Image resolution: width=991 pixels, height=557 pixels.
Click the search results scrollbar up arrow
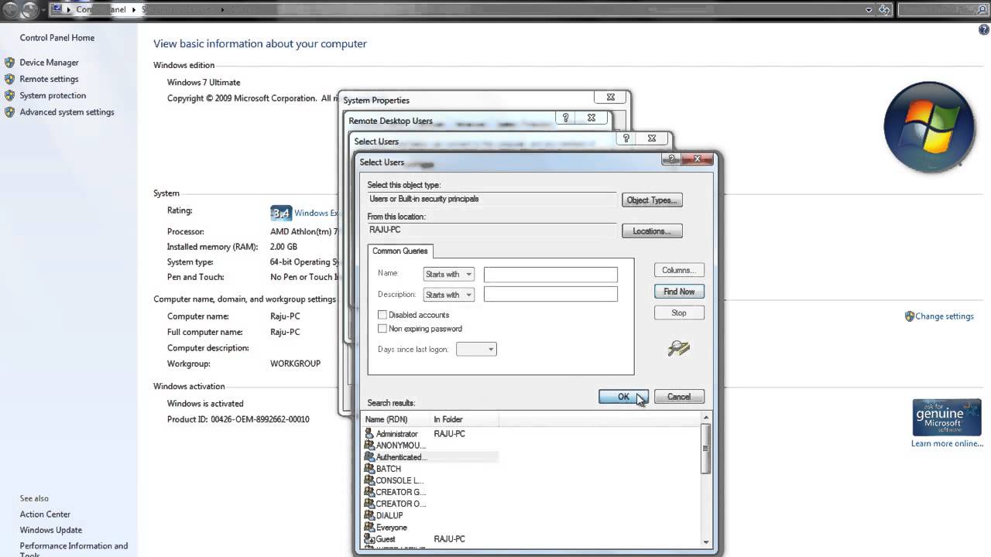pos(706,419)
